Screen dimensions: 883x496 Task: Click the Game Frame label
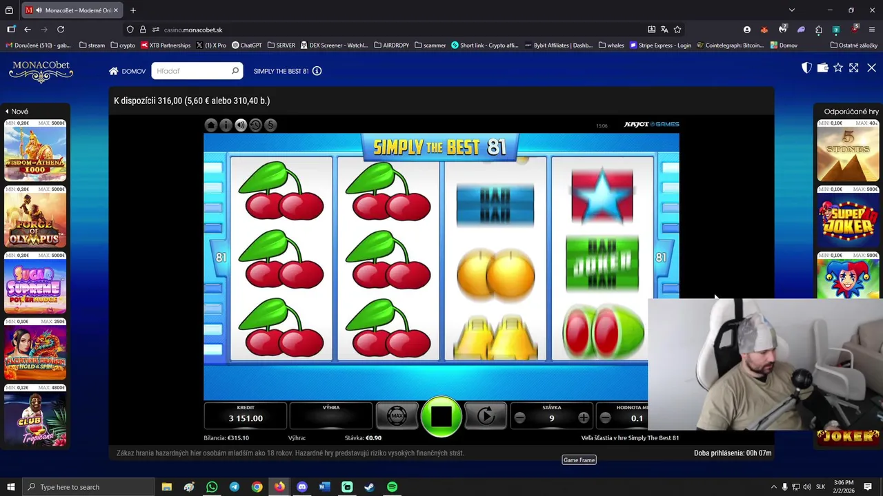579,460
